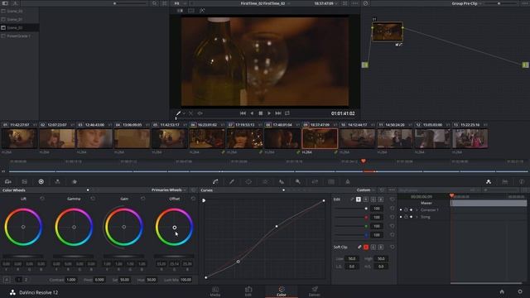Switch to the Deliver page
Viewport: 530px width, 298px height.
315,291
